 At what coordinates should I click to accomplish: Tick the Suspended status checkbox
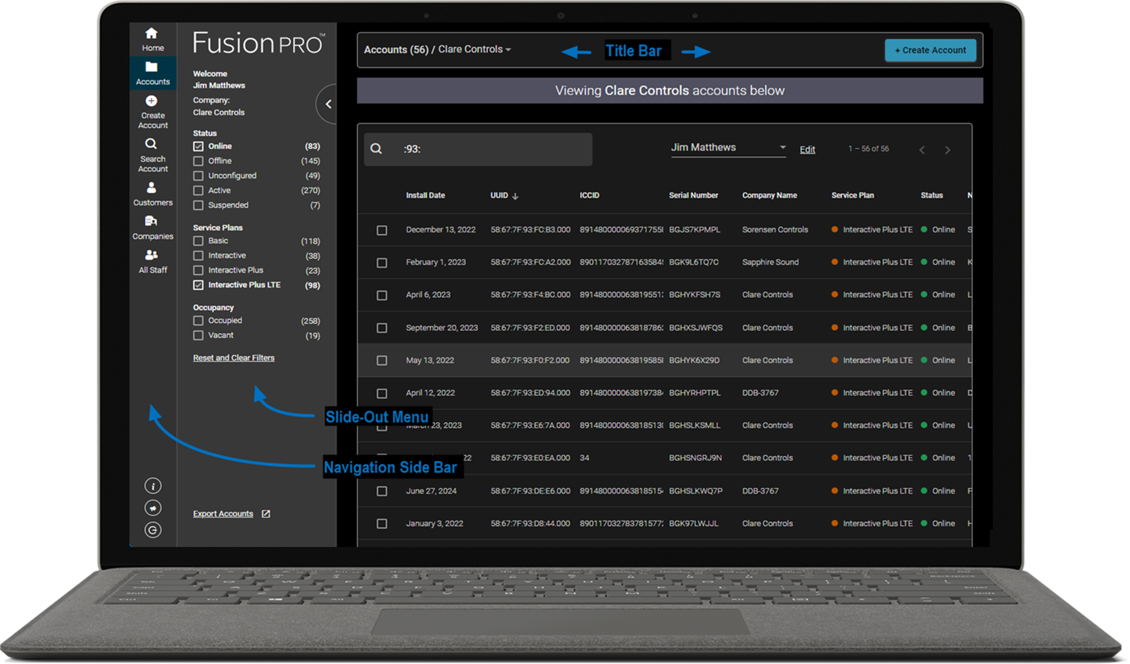point(198,205)
